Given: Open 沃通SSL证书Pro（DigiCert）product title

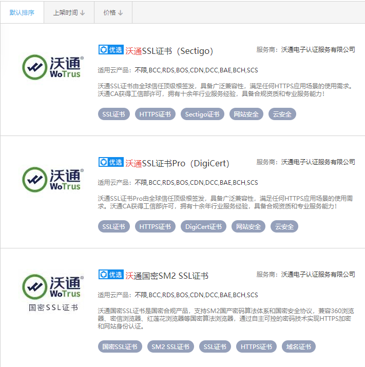Looking at the screenshot, I should (177, 163).
